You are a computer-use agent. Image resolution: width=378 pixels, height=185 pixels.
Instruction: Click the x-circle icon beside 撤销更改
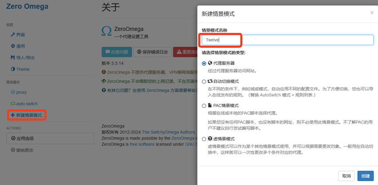13,150
